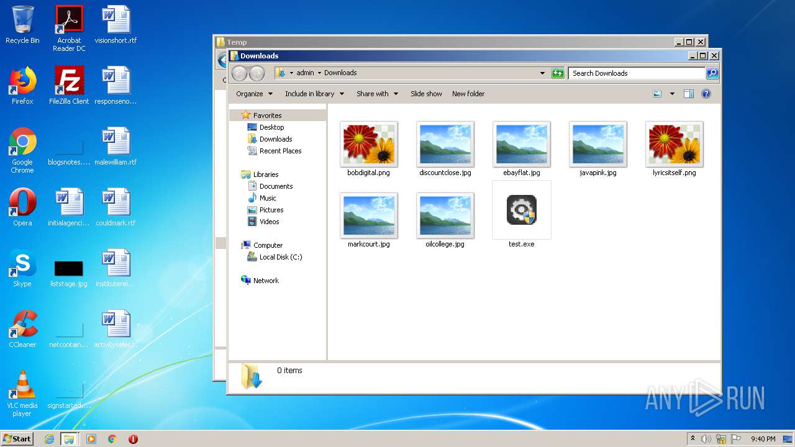Click the Back navigation arrow

point(239,73)
